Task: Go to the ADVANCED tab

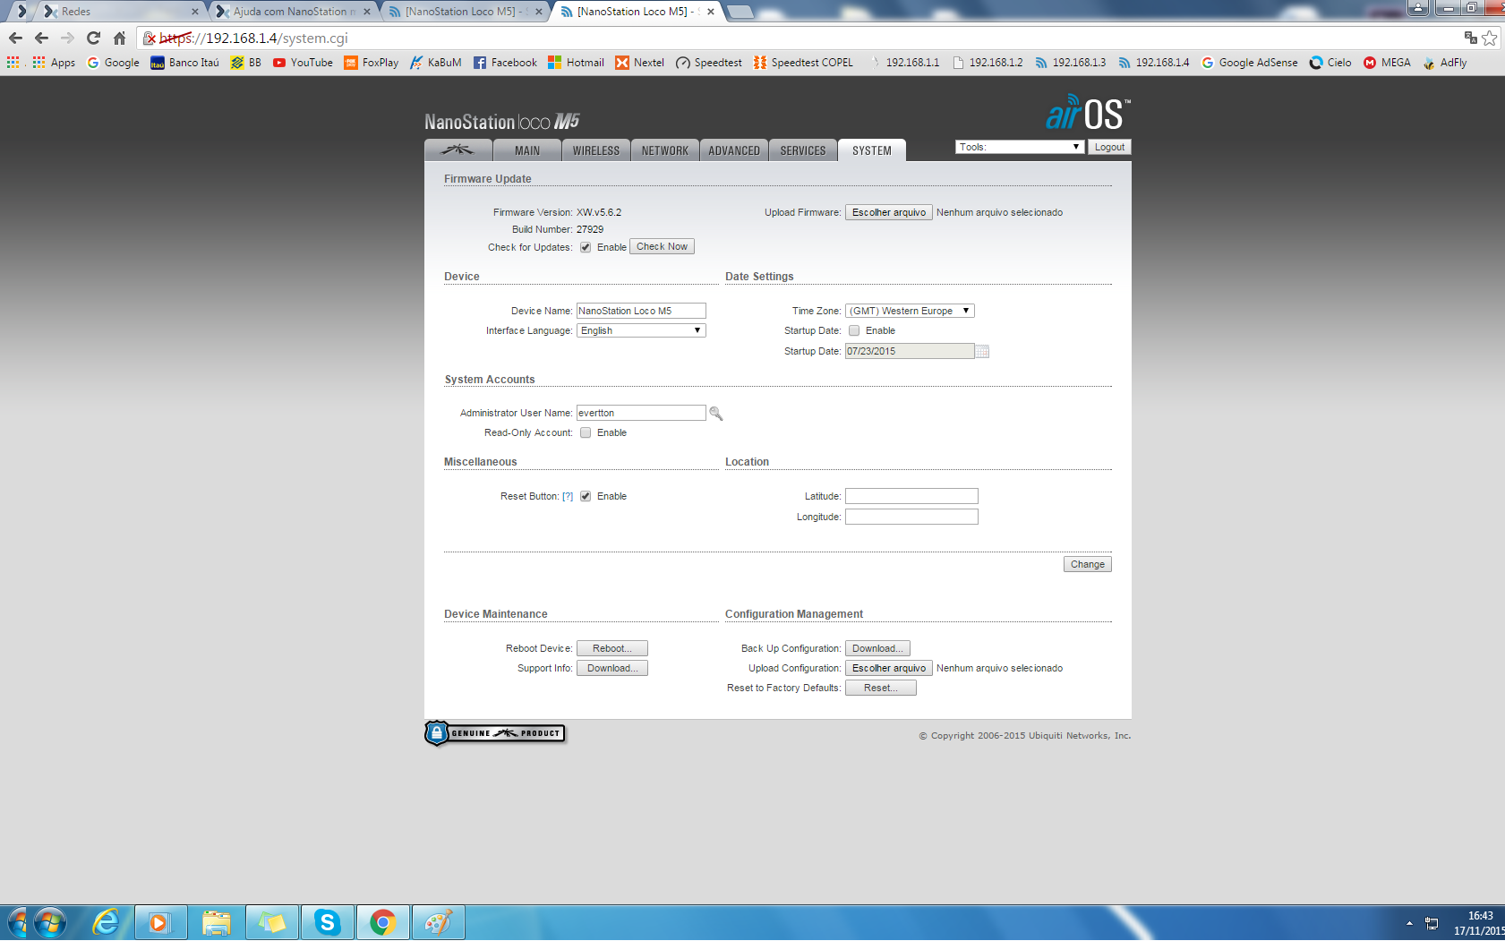Action: click(734, 150)
